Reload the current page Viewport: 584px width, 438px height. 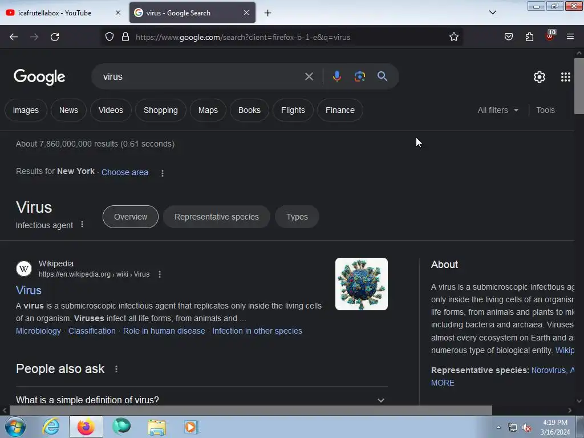pos(55,37)
